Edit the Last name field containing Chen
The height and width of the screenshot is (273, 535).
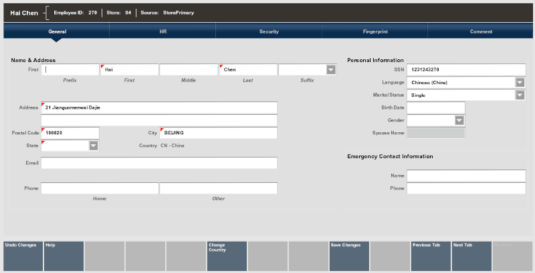coord(248,70)
